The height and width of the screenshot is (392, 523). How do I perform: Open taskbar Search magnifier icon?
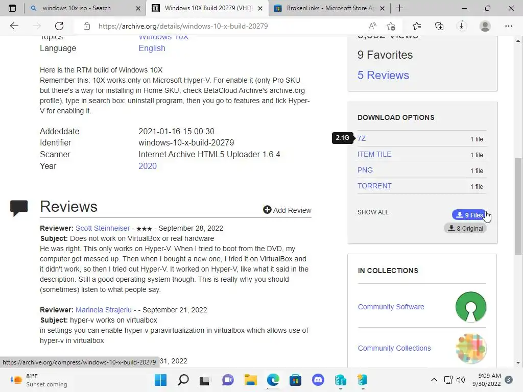(183, 380)
